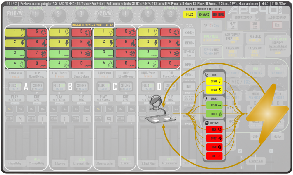Hit deck C green pad 3 break
This screenshot has height=175, width=293.
[x=104, y=54]
